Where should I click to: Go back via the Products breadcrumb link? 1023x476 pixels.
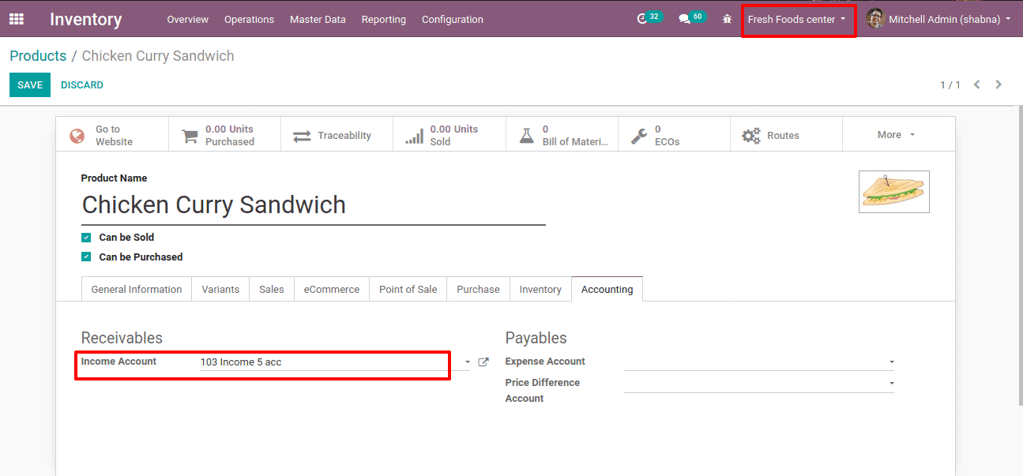click(38, 56)
